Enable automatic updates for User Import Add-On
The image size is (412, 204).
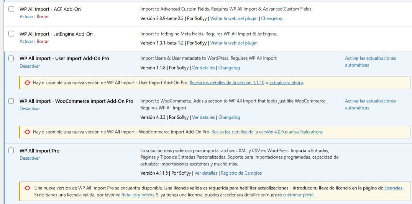click(370, 62)
